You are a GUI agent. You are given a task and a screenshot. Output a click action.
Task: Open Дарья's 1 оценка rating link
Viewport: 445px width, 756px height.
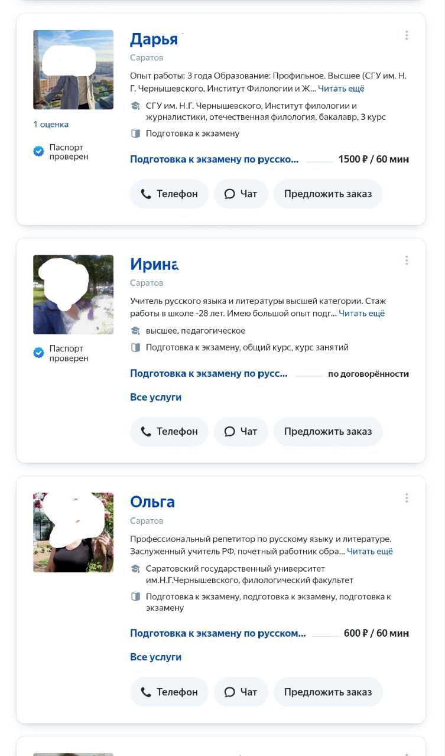coord(51,124)
